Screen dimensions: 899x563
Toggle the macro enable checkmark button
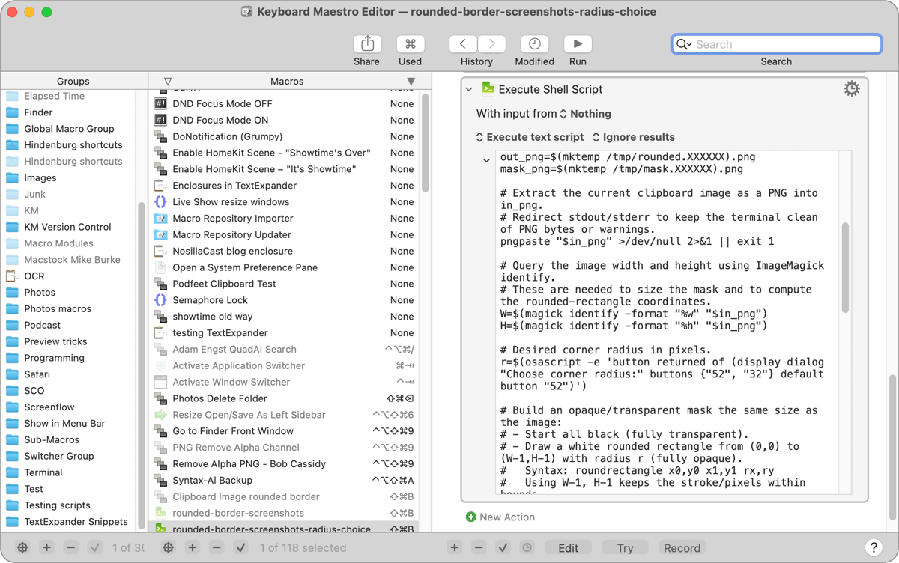coord(240,547)
